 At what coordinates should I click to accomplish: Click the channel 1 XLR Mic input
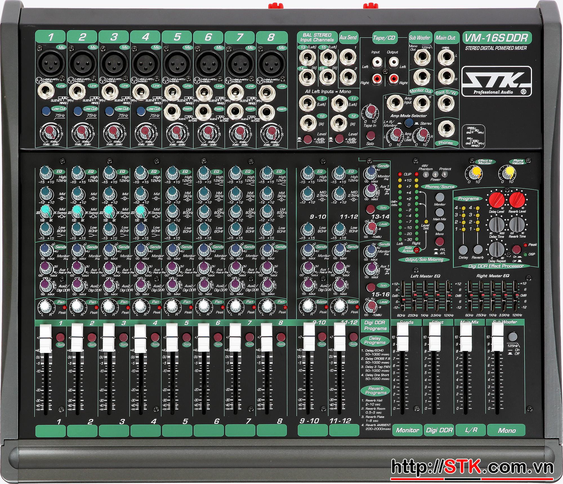50,64
